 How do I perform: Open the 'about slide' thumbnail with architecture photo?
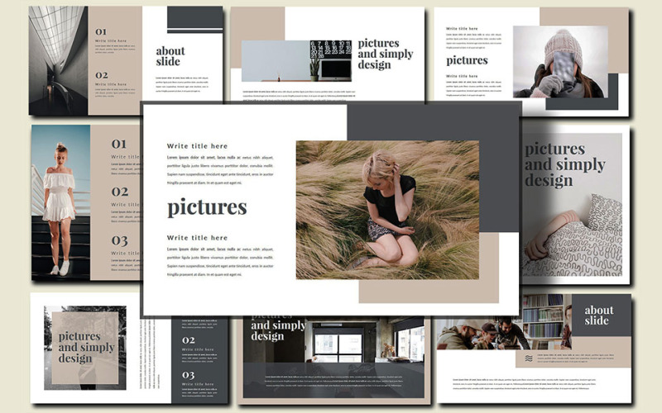126,60
